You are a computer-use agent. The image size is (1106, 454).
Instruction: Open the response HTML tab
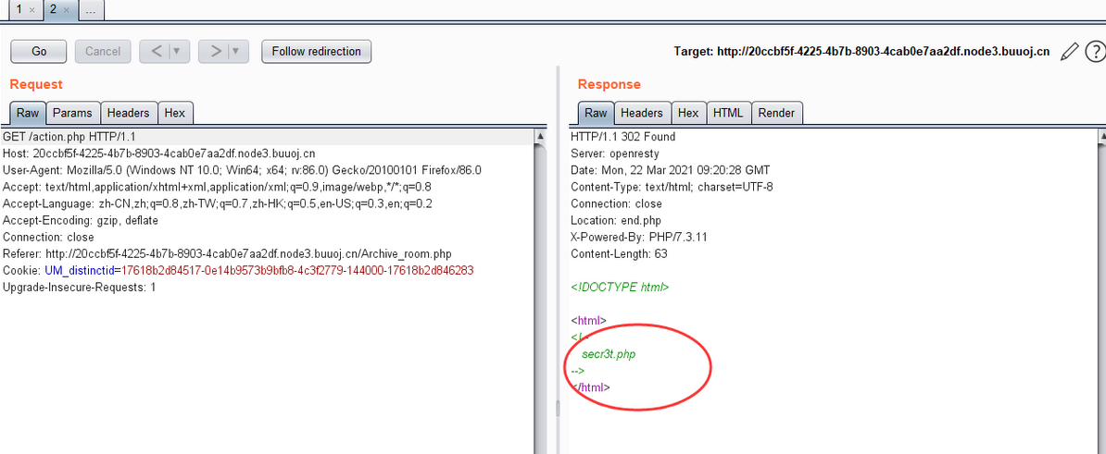point(727,113)
